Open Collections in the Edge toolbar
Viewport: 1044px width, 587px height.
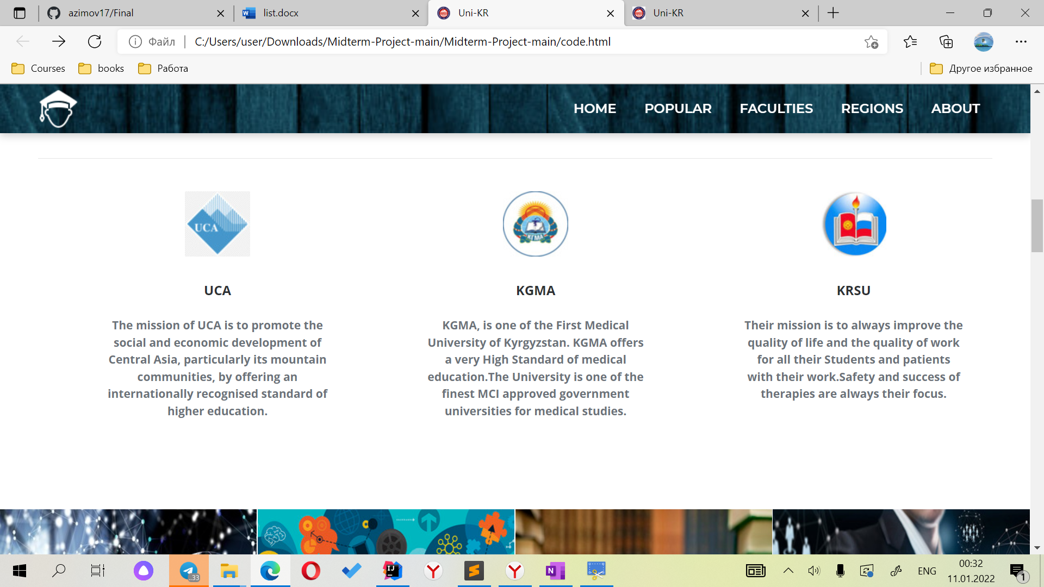tap(947, 42)
